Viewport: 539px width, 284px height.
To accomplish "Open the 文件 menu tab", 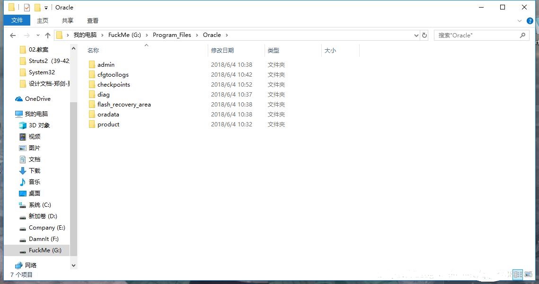I will [x=17, y=20].
